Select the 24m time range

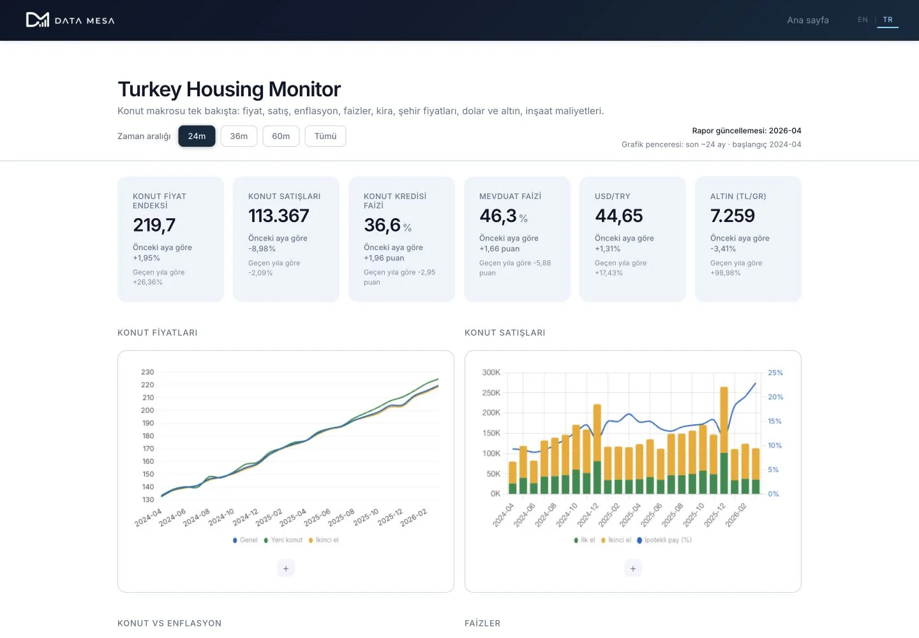pos(197,136)
